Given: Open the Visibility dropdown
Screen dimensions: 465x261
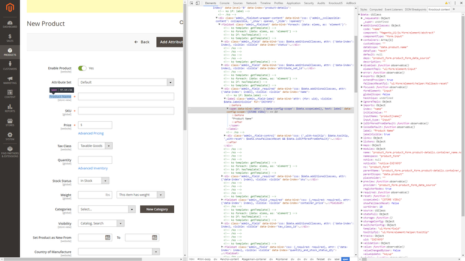Looking at the screenshot, I should pyautogui.click(x=100, y=223).
